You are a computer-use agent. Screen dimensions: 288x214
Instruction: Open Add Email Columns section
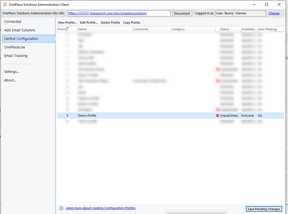(19, 30)
